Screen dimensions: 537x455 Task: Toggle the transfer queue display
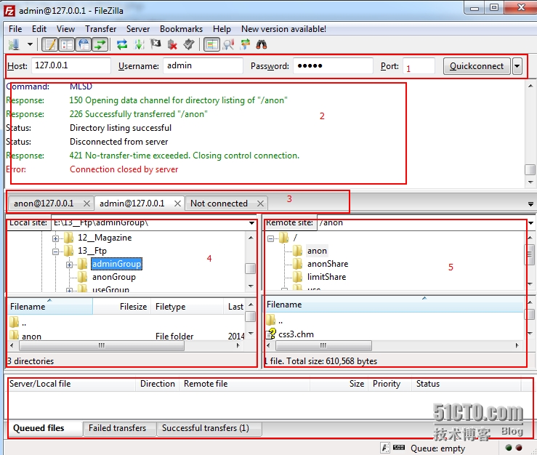[x=100, y=44]
